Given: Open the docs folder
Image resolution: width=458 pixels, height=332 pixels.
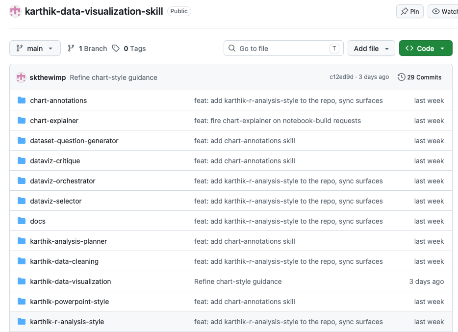Looking at the screenshot, I should (38, 221).
